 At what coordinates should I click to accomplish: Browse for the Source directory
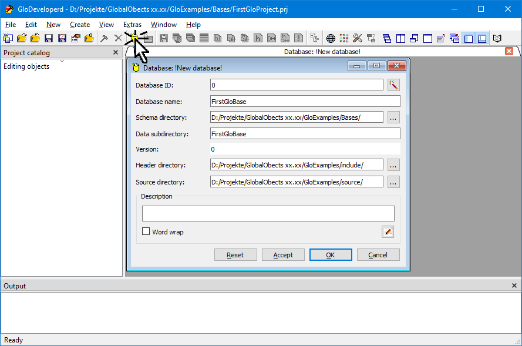pos(393,182)
